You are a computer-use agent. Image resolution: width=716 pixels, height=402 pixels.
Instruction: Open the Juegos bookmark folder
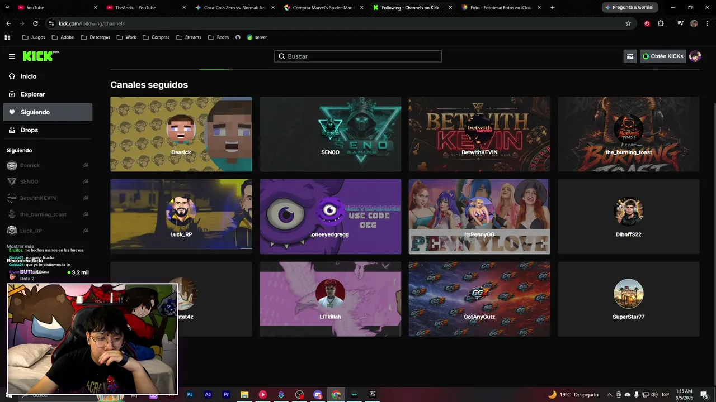point(34,37)
